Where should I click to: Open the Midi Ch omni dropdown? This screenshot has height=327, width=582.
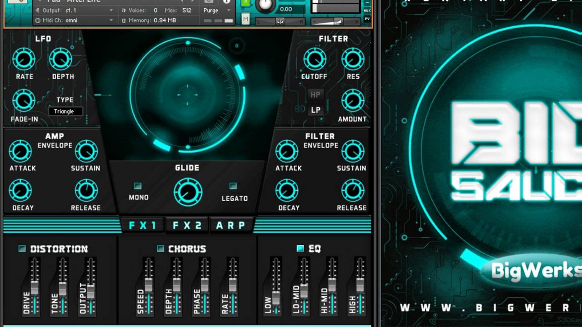click(75, 20)
